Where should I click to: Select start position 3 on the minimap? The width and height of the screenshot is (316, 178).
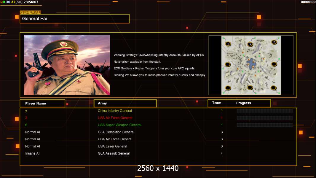pos(250,44)
